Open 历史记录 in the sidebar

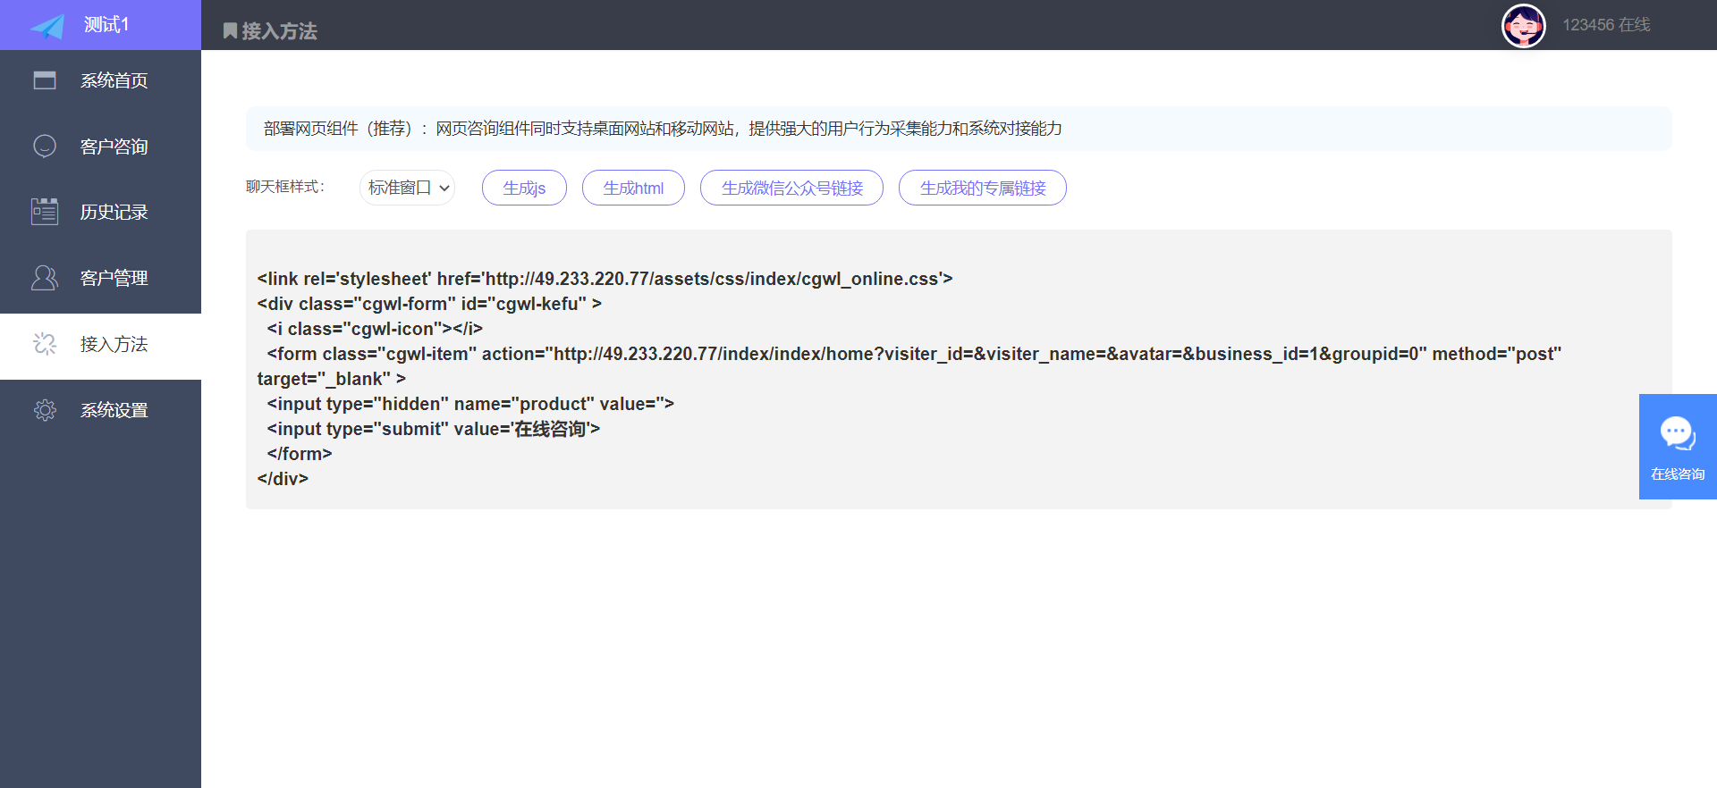(x=114, y=212)
